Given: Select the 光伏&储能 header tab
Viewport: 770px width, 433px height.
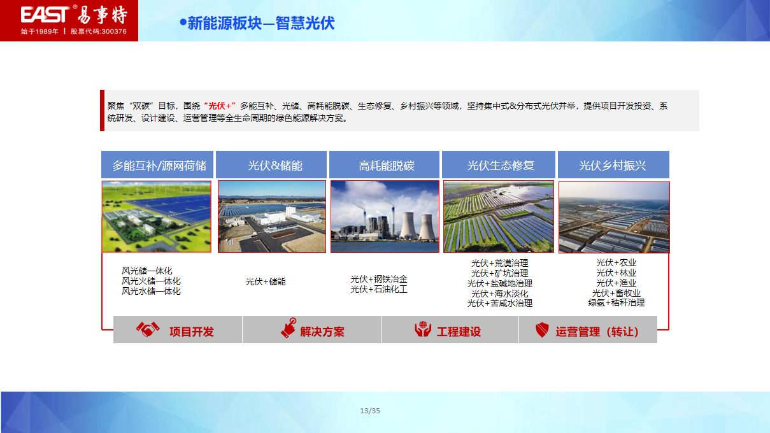Looking at the screenshot, I should pyautogui.click(x=271, y=166).
